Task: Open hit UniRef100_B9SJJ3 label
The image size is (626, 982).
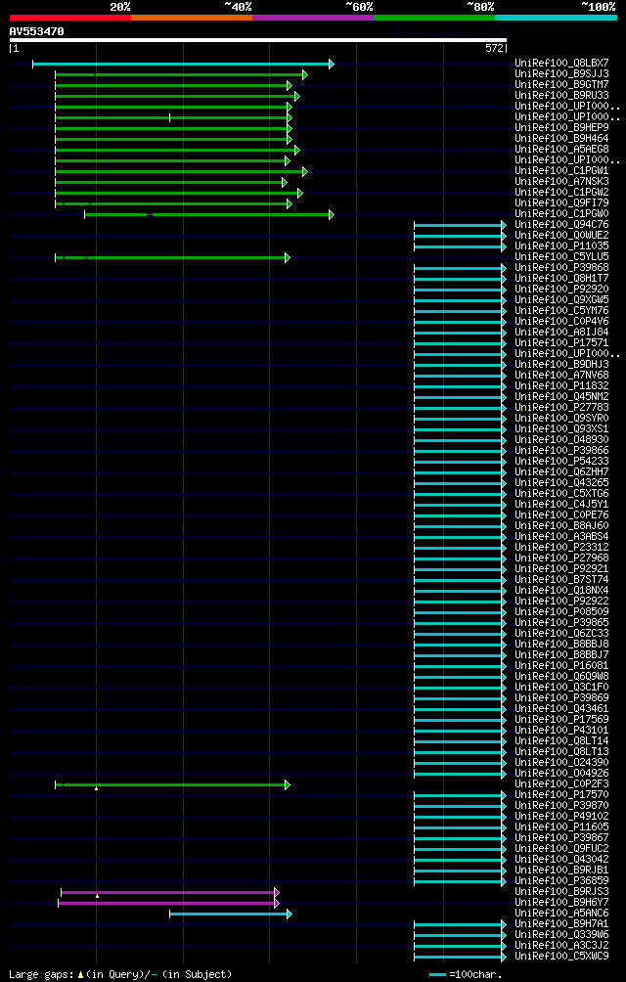Action: [x=561, y=73]
